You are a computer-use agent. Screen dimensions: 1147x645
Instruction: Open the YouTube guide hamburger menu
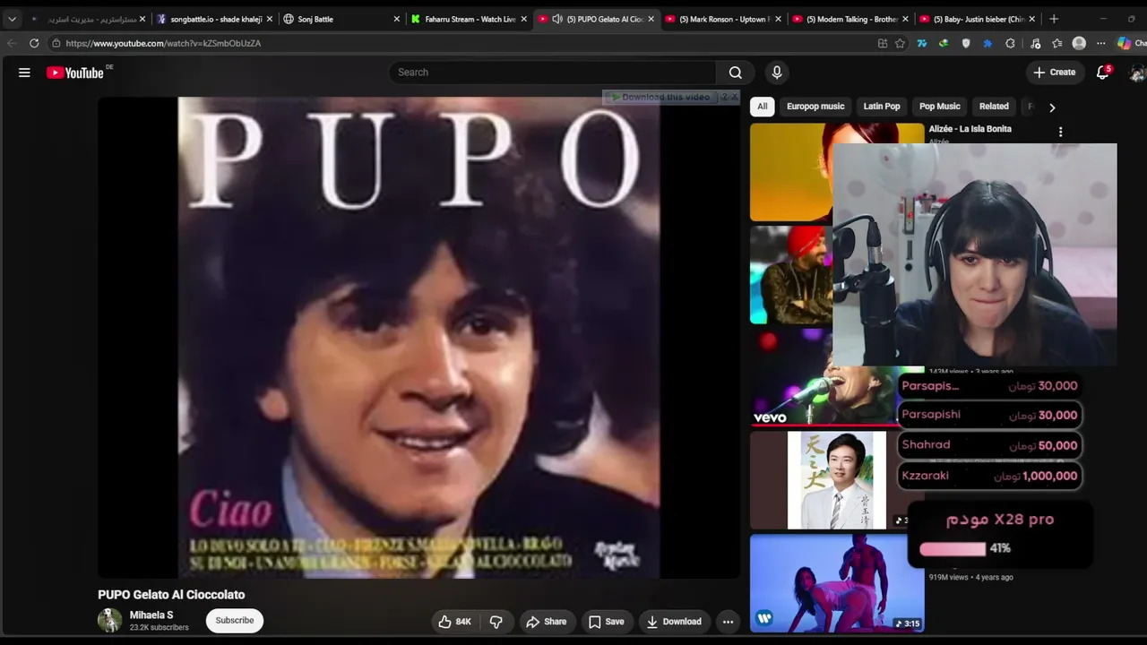(x=24, y=73)
